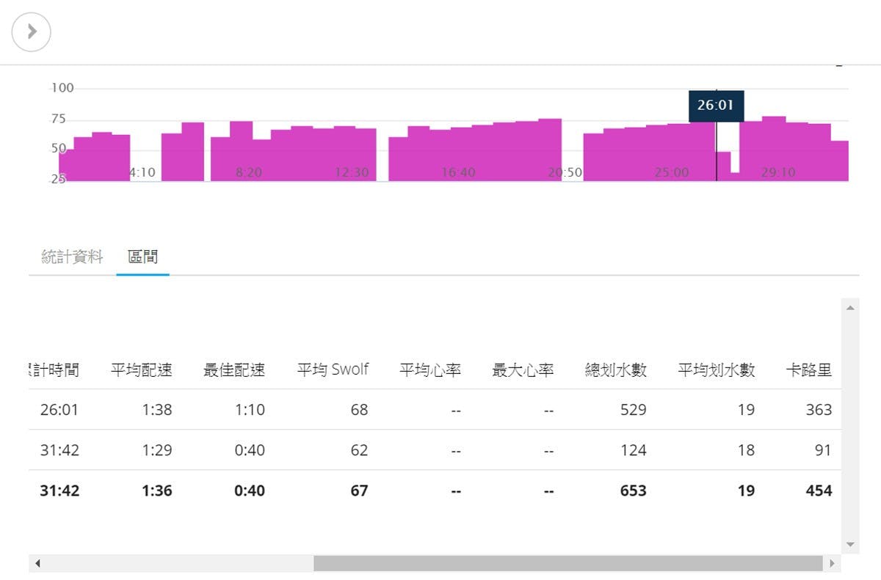Screen dimensions: 881x580
Task: Click the vertical scrollbar down arrow
Action: pyautogui.click(x=850, y=544)
